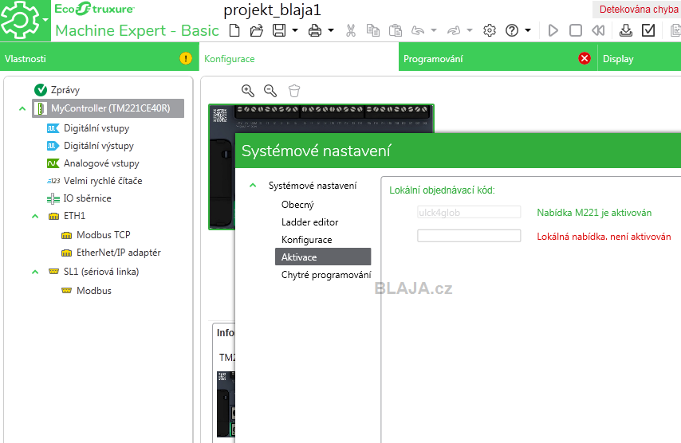681x443 pixels.
Task: Click the Paste clipboard icon
Action: coord(396,30)
